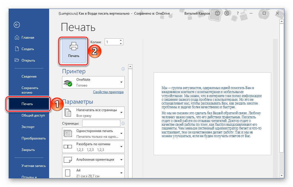This screenshot has height=187, width=293.
Task: Click the back arrow to exit backstage
Action: (x=17, y=25)
